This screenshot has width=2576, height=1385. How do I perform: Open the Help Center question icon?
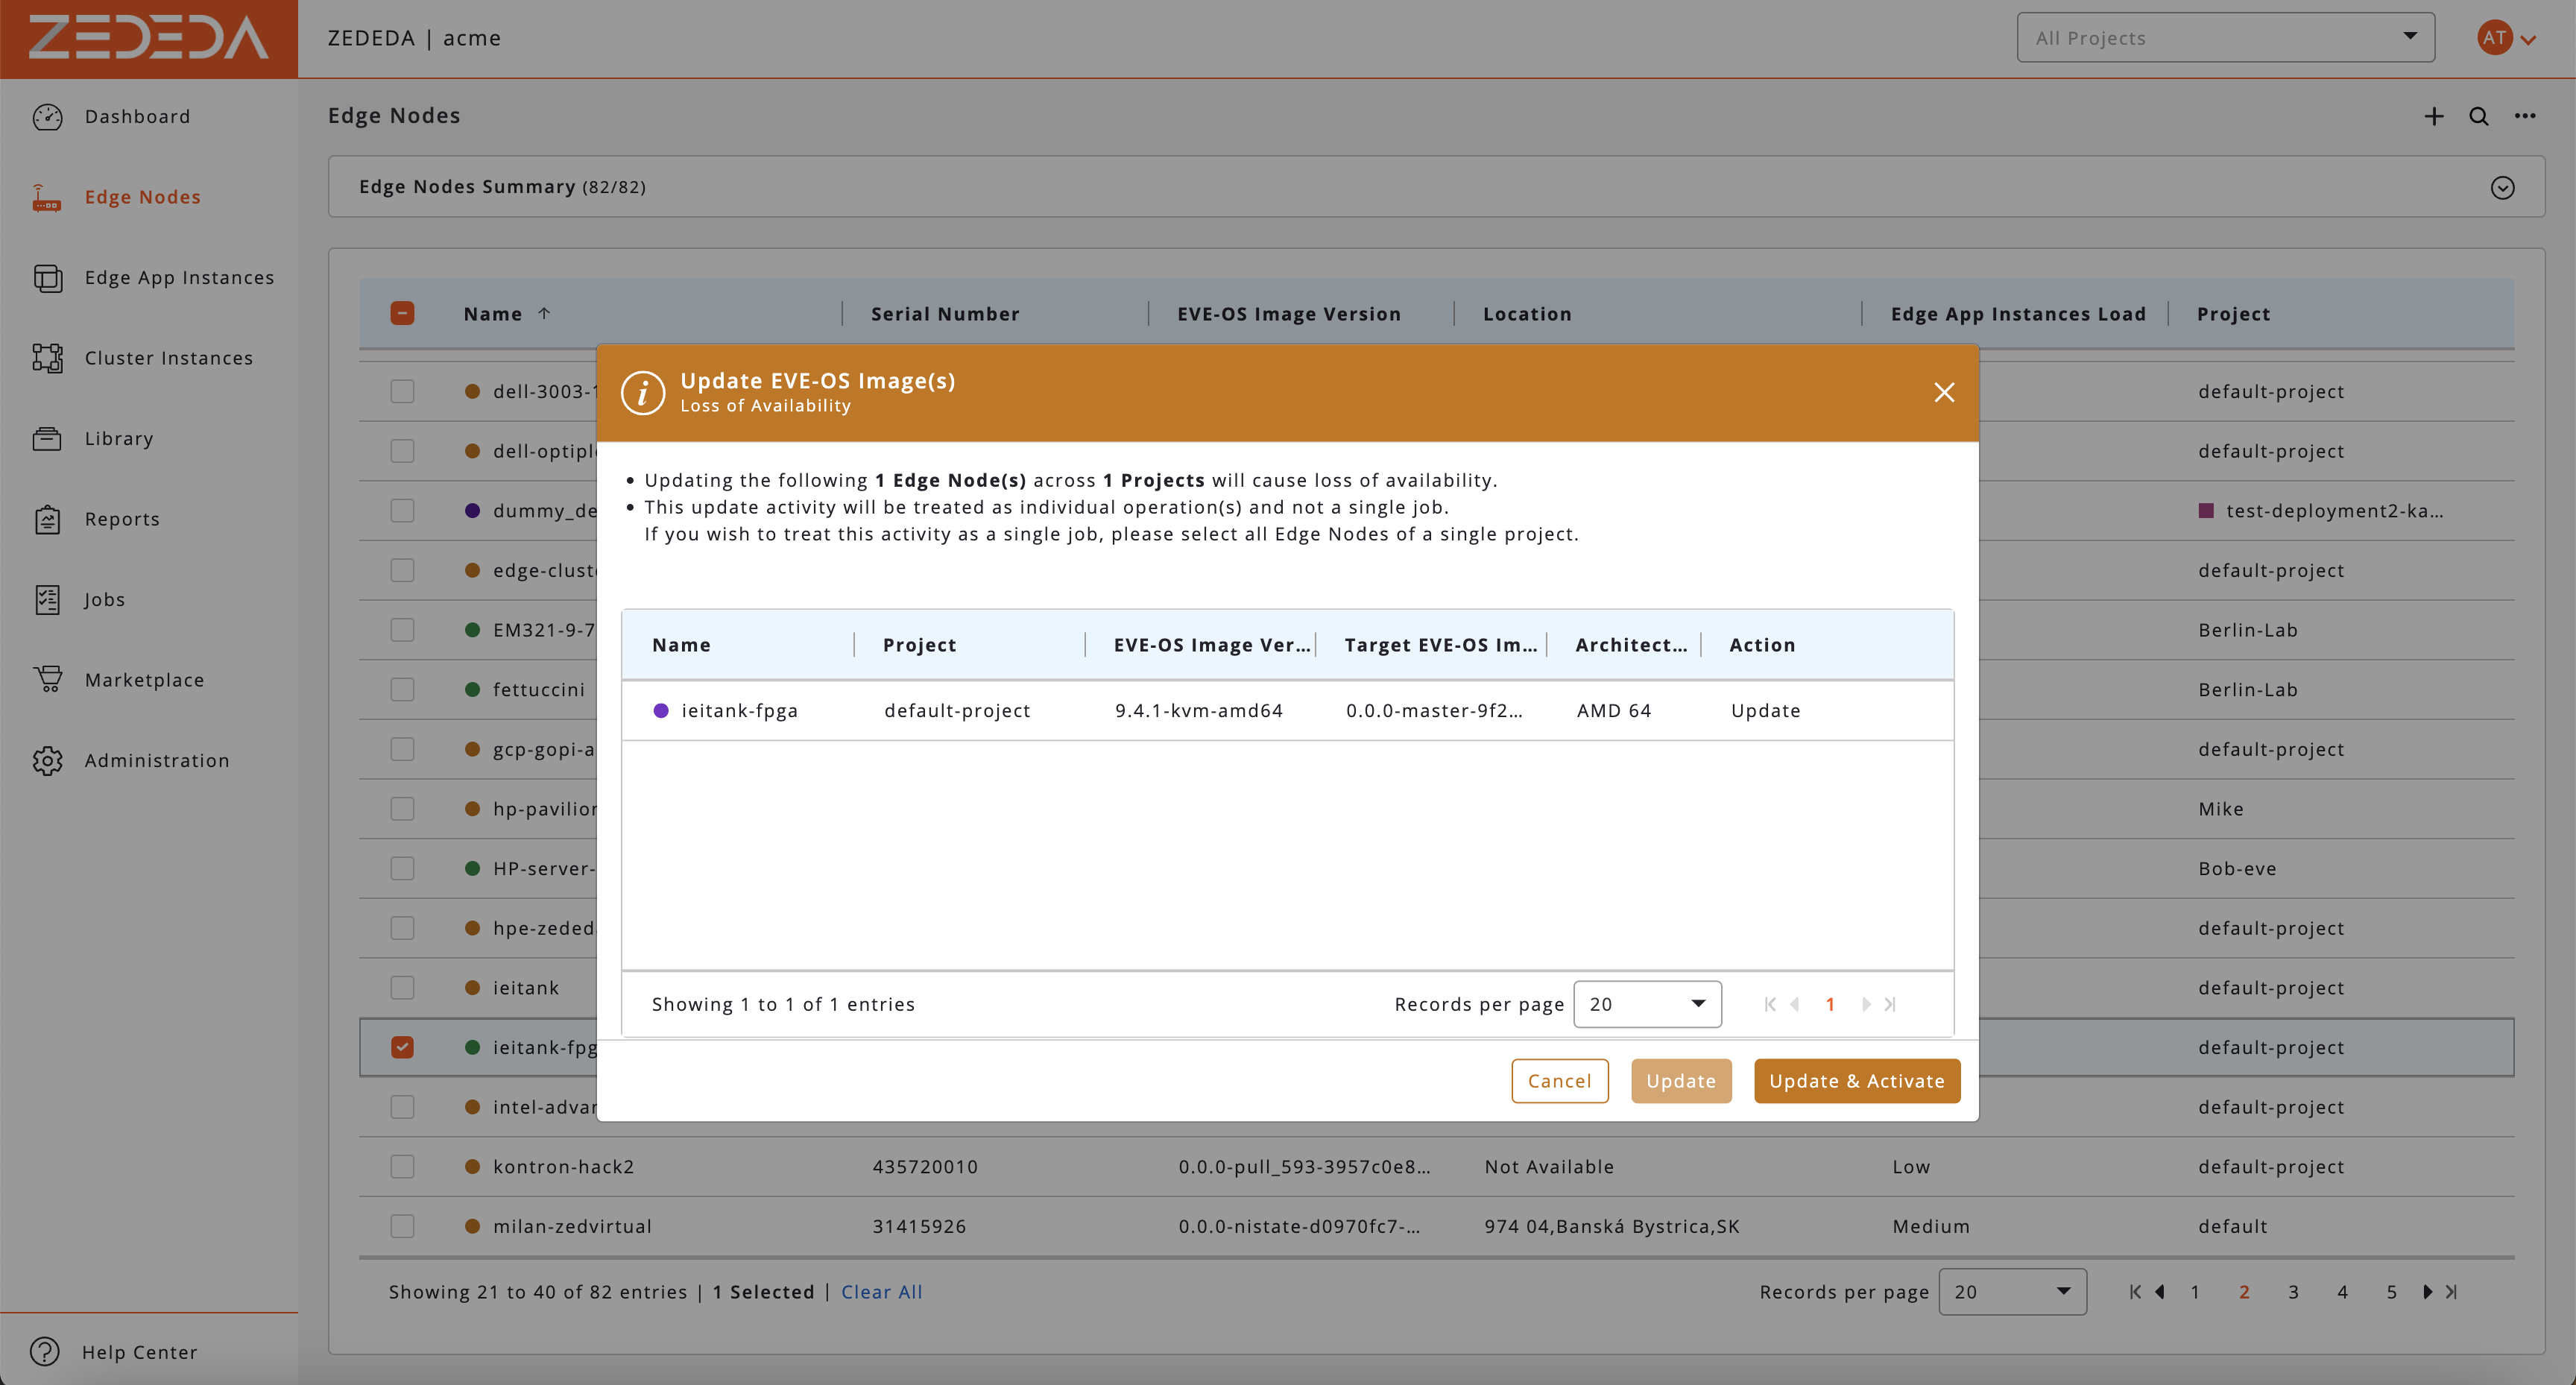pos(45,1351)
